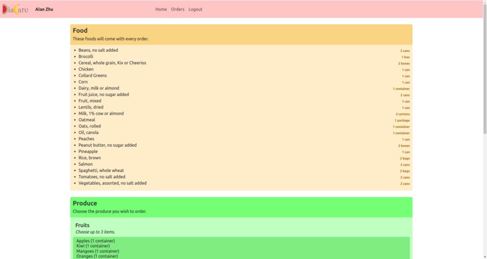Click 'Oats, rolled' list item
487x259 pixels.
89,126
